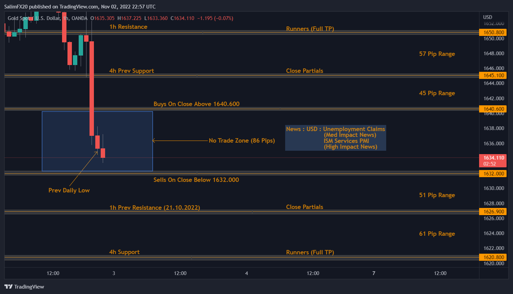
Task: Click the USD label atop the price axis
Action: tap(487, 17)
